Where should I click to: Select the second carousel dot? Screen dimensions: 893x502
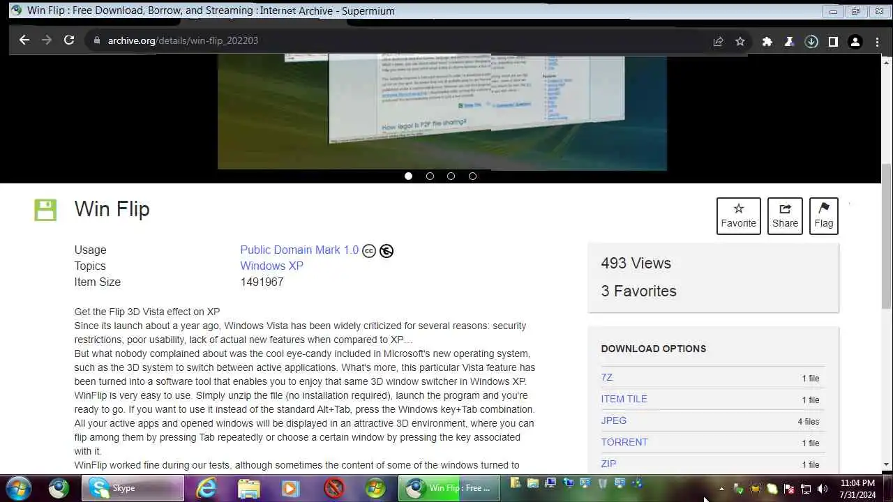click(x=430, y=176)
